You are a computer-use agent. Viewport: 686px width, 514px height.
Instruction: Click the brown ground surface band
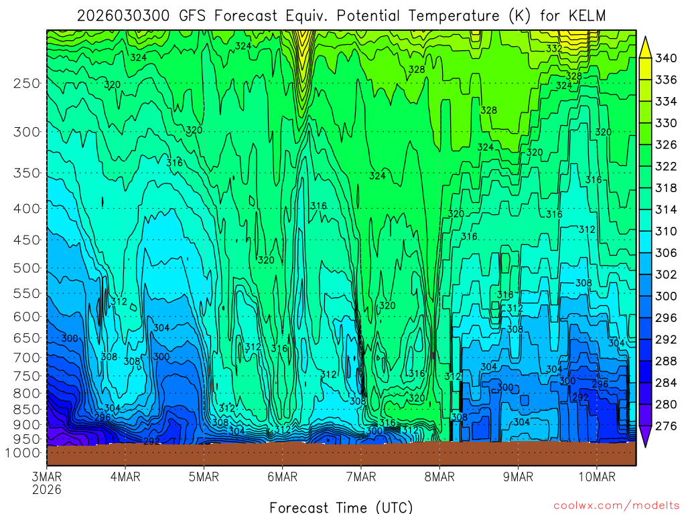(x=341, y=454)
